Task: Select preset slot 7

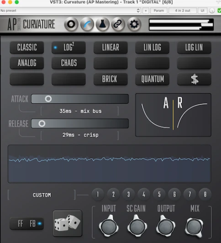Action: tap(189, 194)
